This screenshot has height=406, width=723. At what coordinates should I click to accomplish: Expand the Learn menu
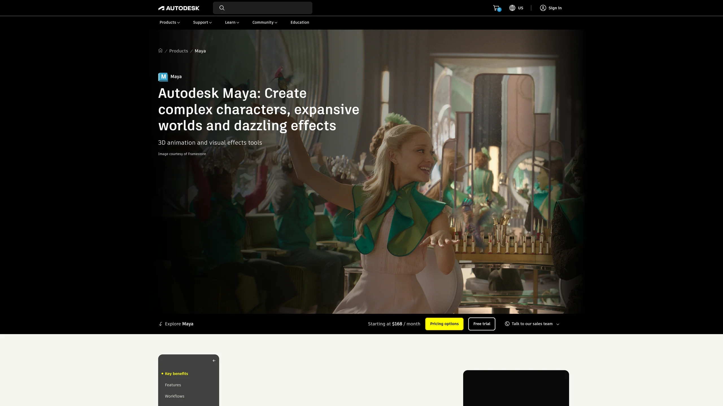coord(232,22)
